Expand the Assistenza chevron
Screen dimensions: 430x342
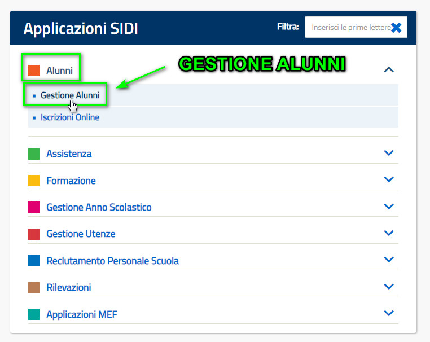[x=389, y=153]
